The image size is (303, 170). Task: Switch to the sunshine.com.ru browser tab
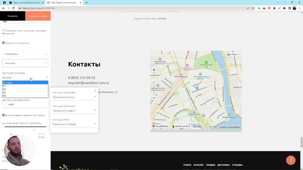click(27, 3)
